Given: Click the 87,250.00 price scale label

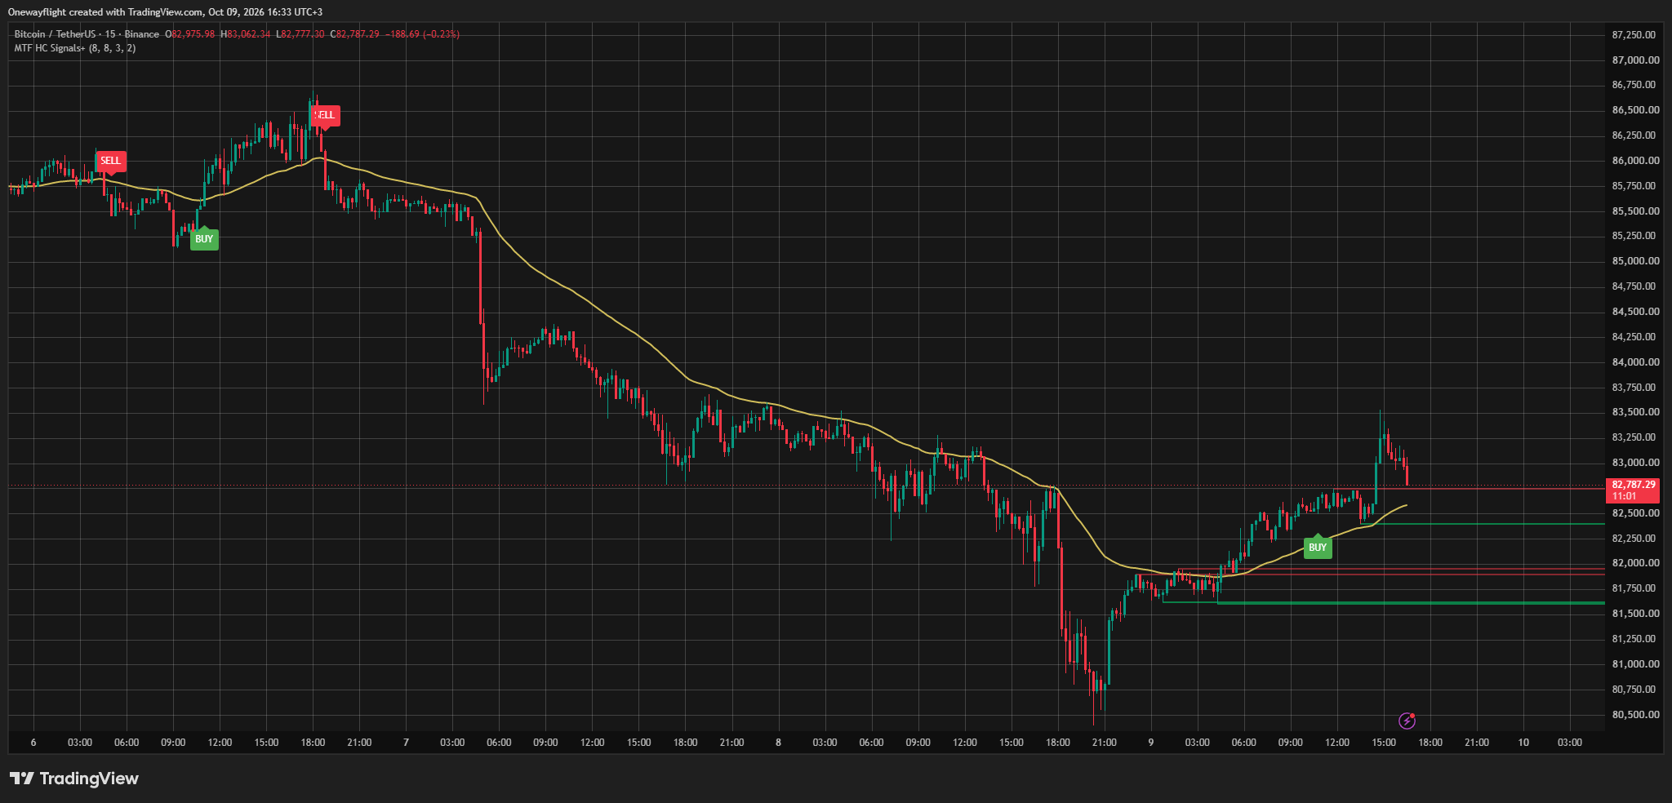Looking at the screenshot, I should pyautogui.click(x=1635, y=35).
